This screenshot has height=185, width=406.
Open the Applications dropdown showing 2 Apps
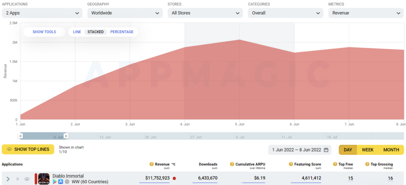(42, 13)
